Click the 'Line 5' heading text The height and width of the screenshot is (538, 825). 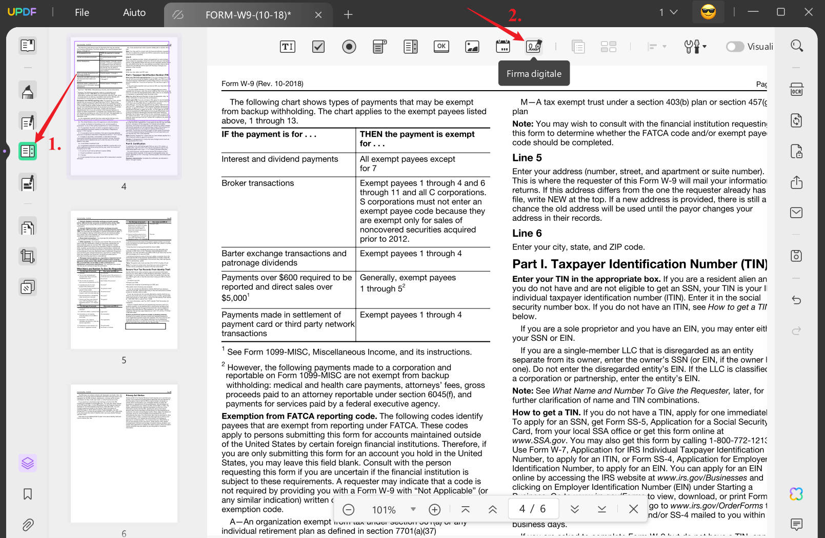point(527,158)
